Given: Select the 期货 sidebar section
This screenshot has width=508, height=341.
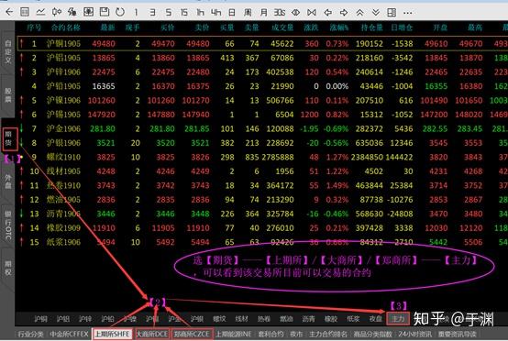Looking at the screenshot, I should coord(9,138).
